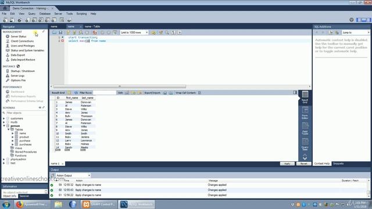372x209 pixels.
Task: Toggle stop-on-error red icon in editor
Action: tap(95, 33)
